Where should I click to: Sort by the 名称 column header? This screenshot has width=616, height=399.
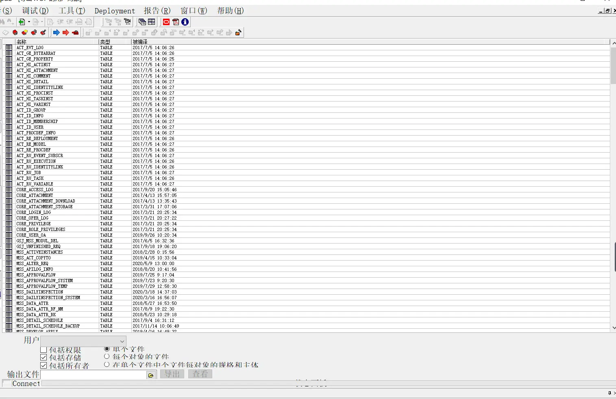(x=57, y=42)
